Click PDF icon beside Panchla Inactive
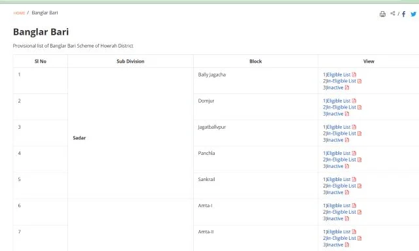 pyautogui.click(x=347, y=166)
